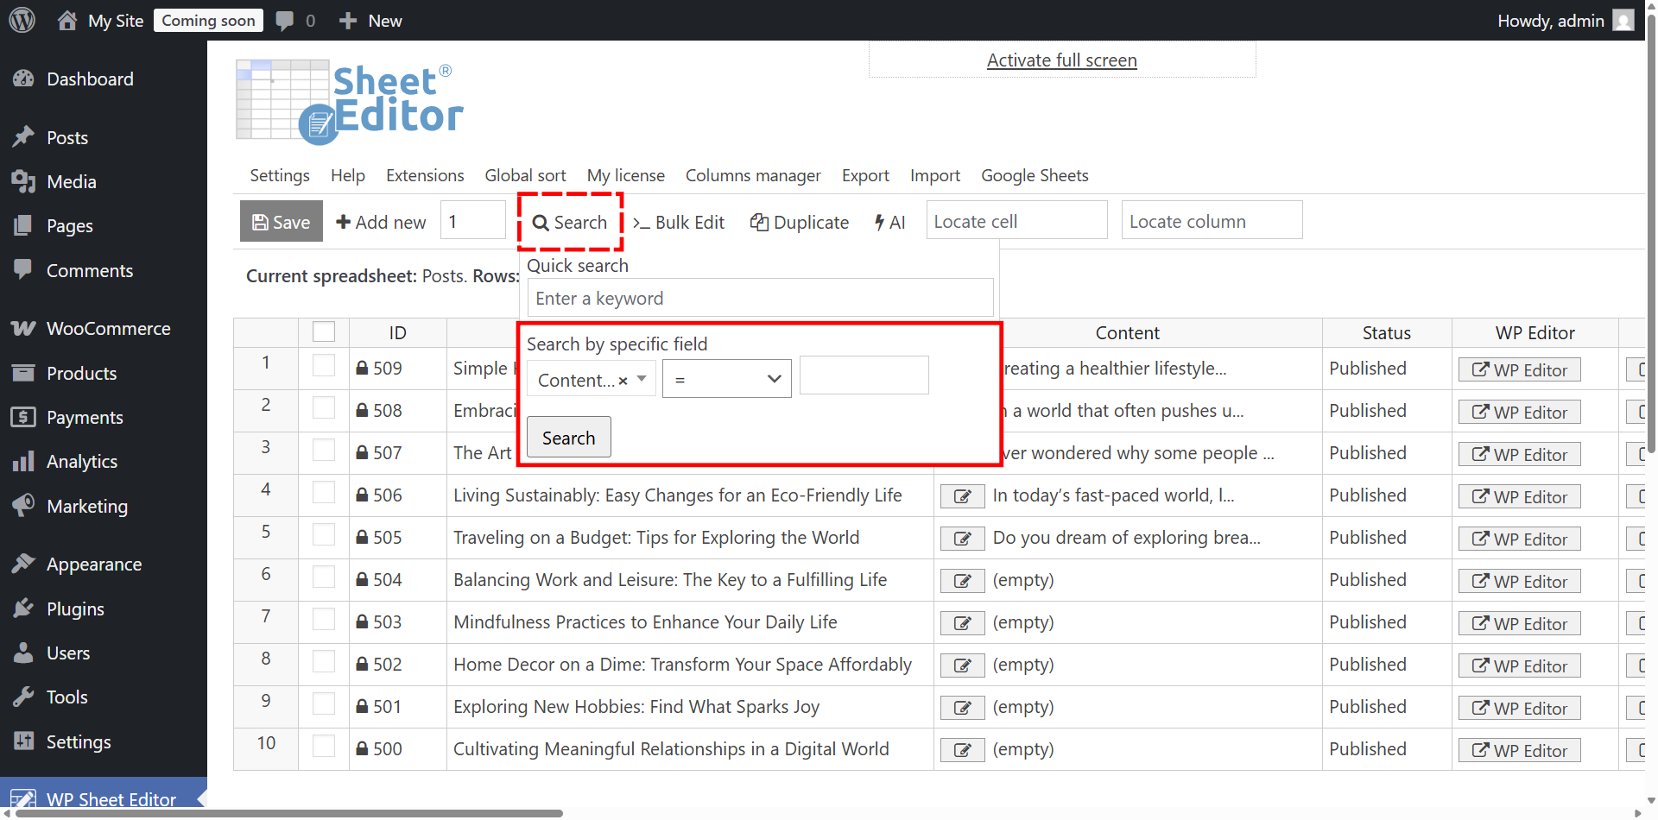
Task: Click the Settings sidebar icon
Action: 23,741
